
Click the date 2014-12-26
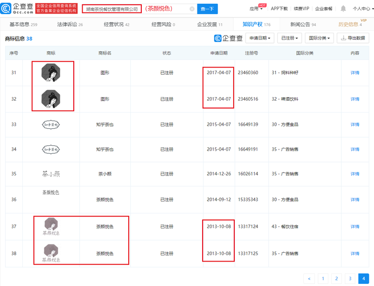point(219,174)
